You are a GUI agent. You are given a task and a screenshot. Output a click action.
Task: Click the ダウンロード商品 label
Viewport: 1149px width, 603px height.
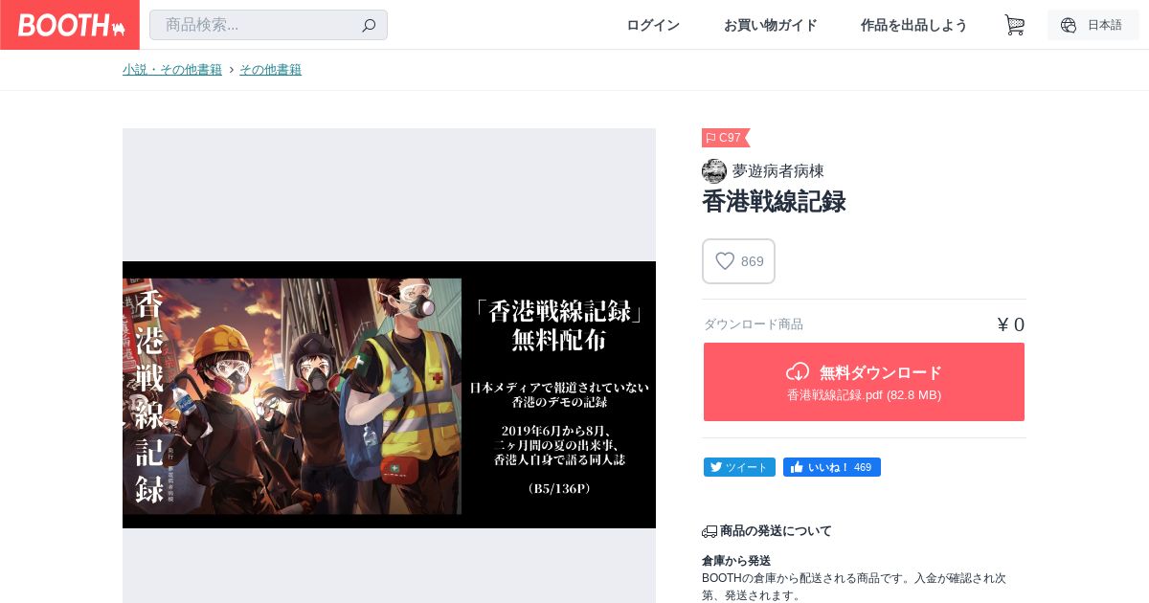click(x=754, y=324)
